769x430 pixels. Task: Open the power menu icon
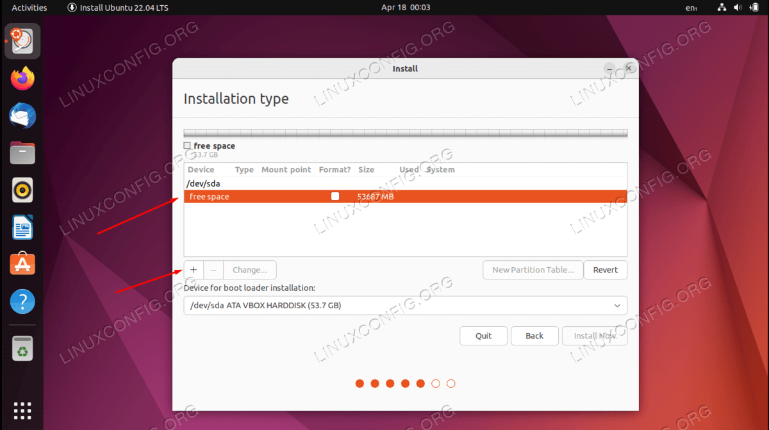(754, 8)
